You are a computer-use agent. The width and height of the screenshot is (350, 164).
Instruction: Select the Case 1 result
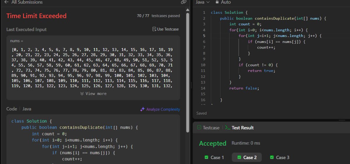pyautogui.click(x=214, y=157)
